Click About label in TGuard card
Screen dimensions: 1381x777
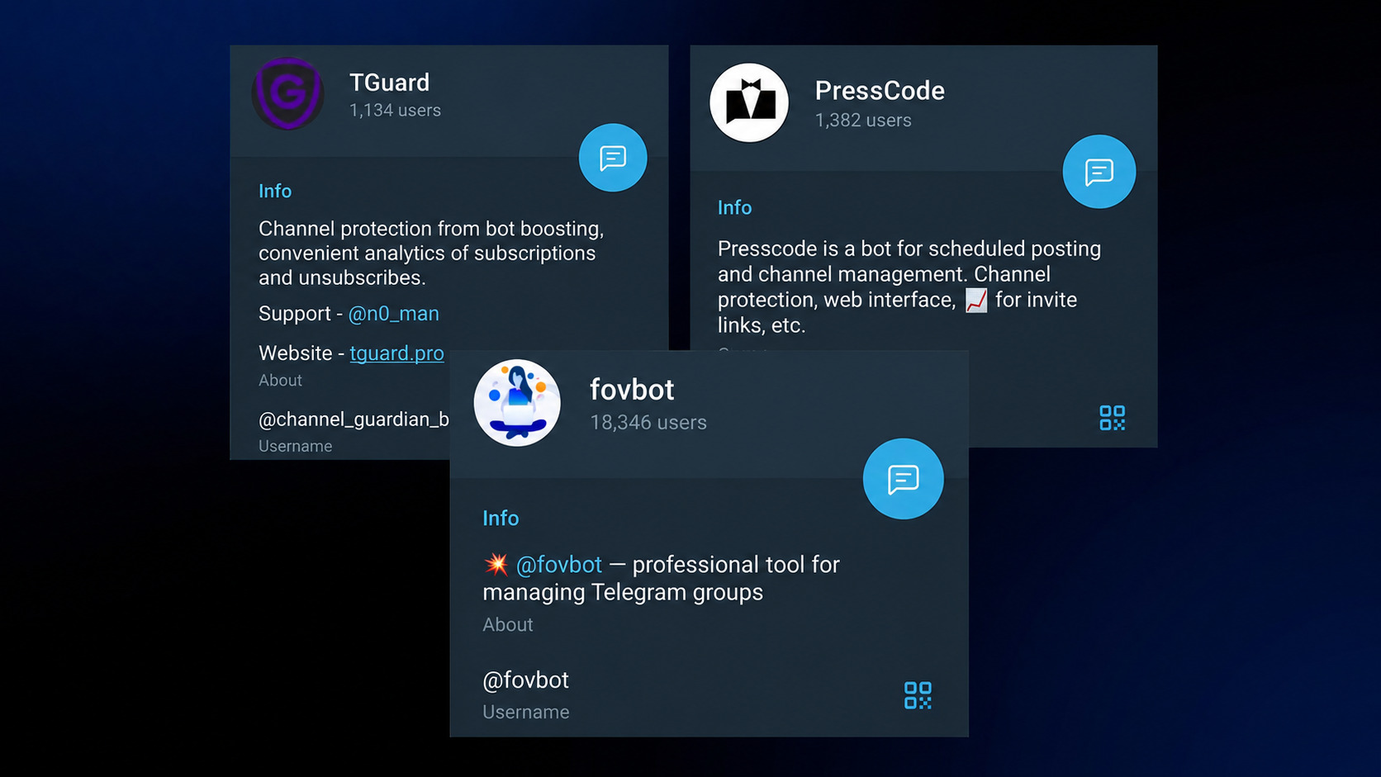[280, 381]
